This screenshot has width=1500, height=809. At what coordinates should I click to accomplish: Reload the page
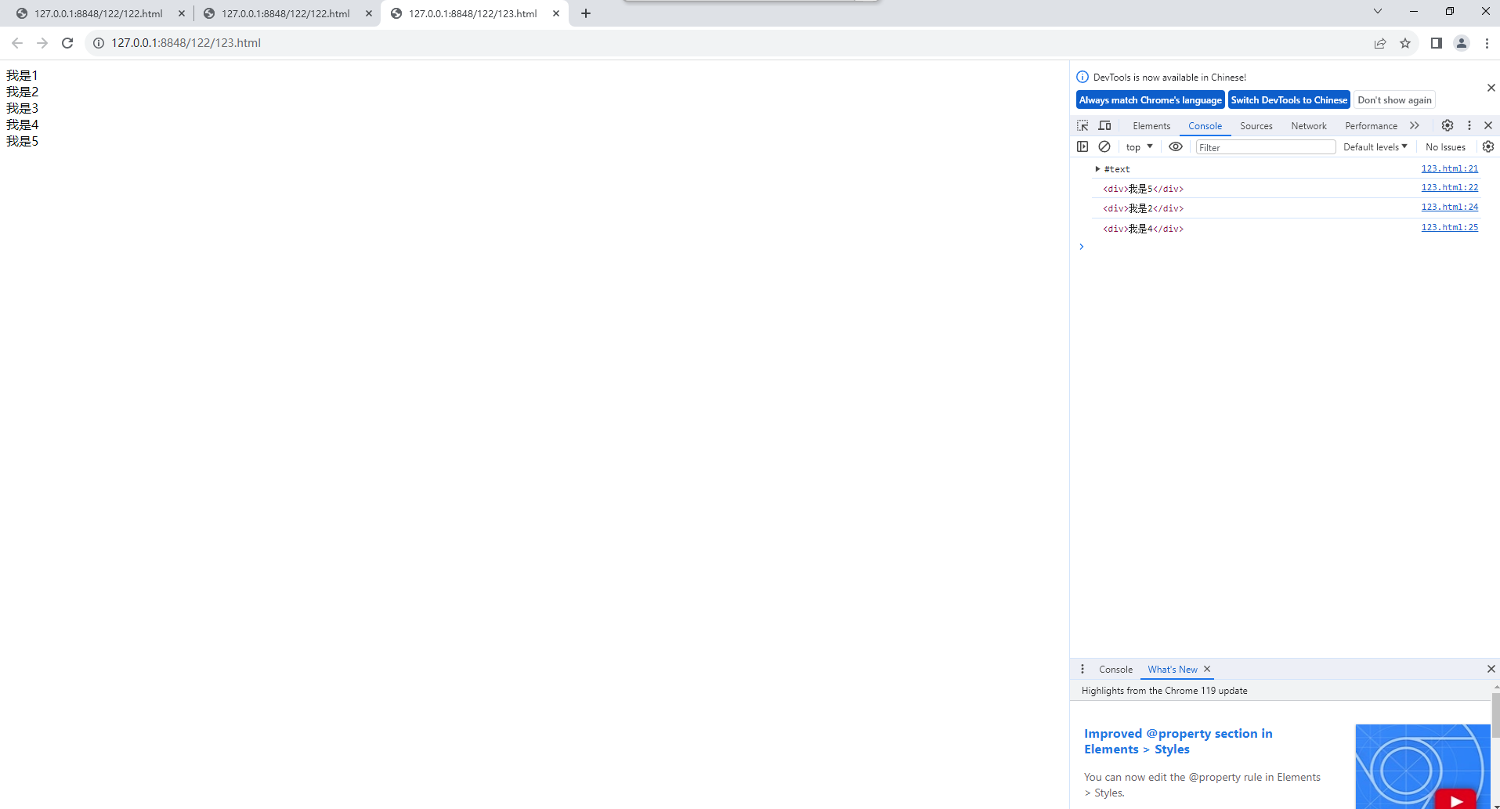click(x=67, y=43)
